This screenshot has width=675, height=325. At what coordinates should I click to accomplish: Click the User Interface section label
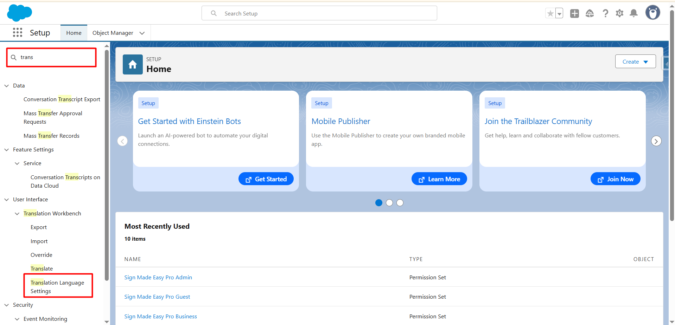[31, 200]
